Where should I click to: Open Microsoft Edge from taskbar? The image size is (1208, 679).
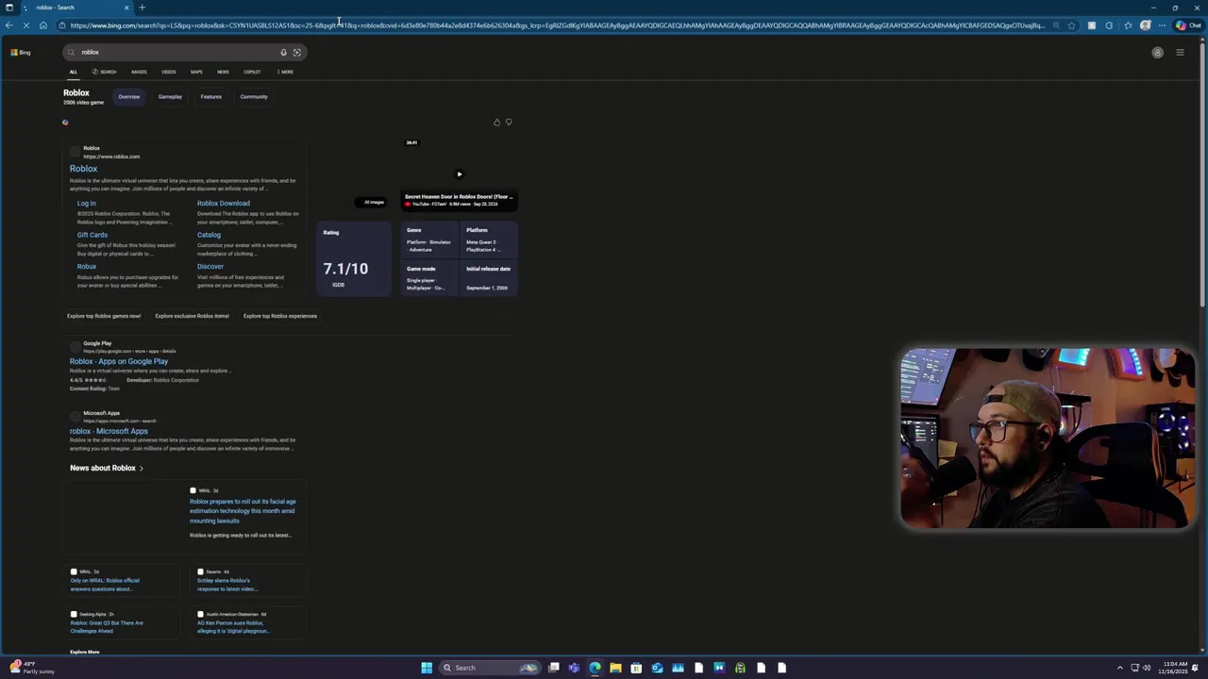tap(595, 668)
